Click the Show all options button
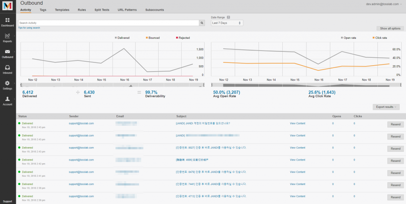Viewport: 406px width, 204px height. [391, 28]
